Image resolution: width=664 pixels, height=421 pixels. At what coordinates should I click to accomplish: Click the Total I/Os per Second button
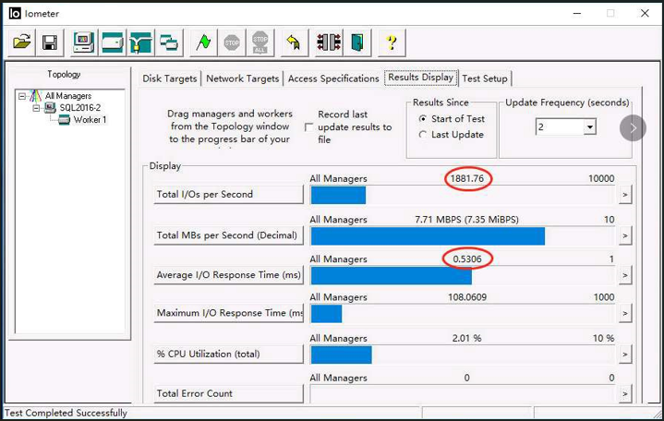point(228,195)
